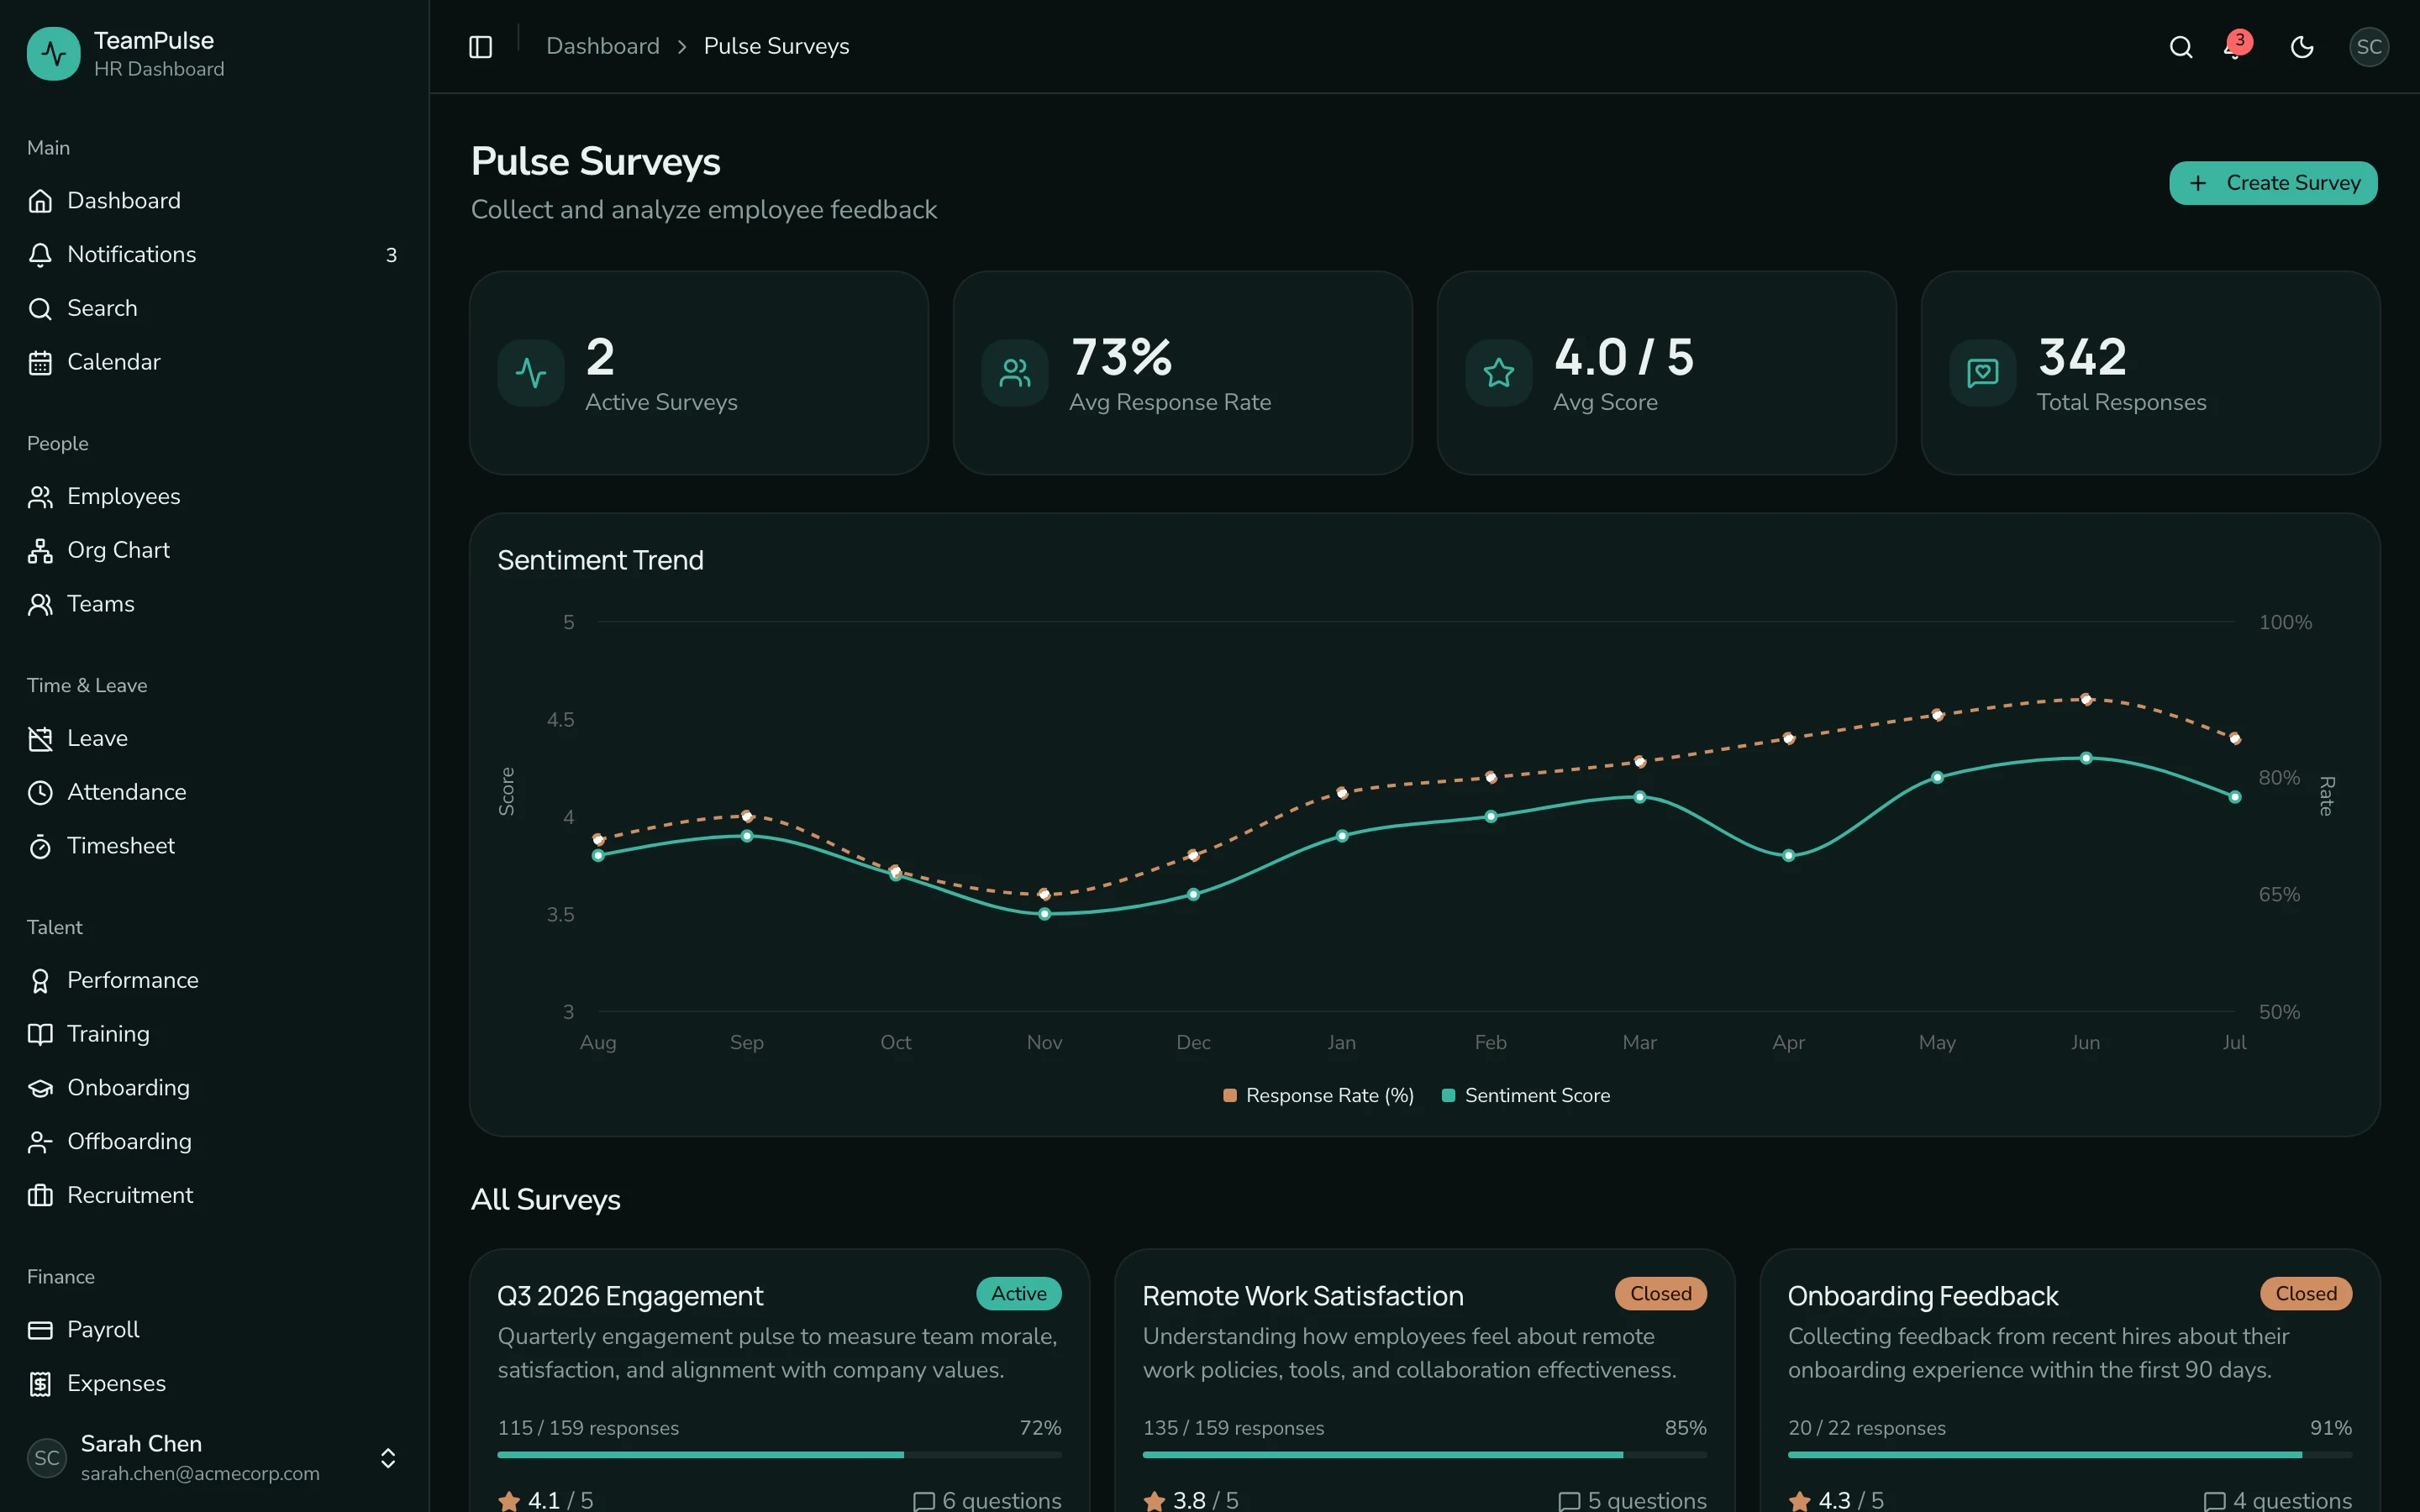Click the Offboarding user-minus icon
Image resolution: width=2420 pixels, height=1512 pixels.
coord(40,1143)
